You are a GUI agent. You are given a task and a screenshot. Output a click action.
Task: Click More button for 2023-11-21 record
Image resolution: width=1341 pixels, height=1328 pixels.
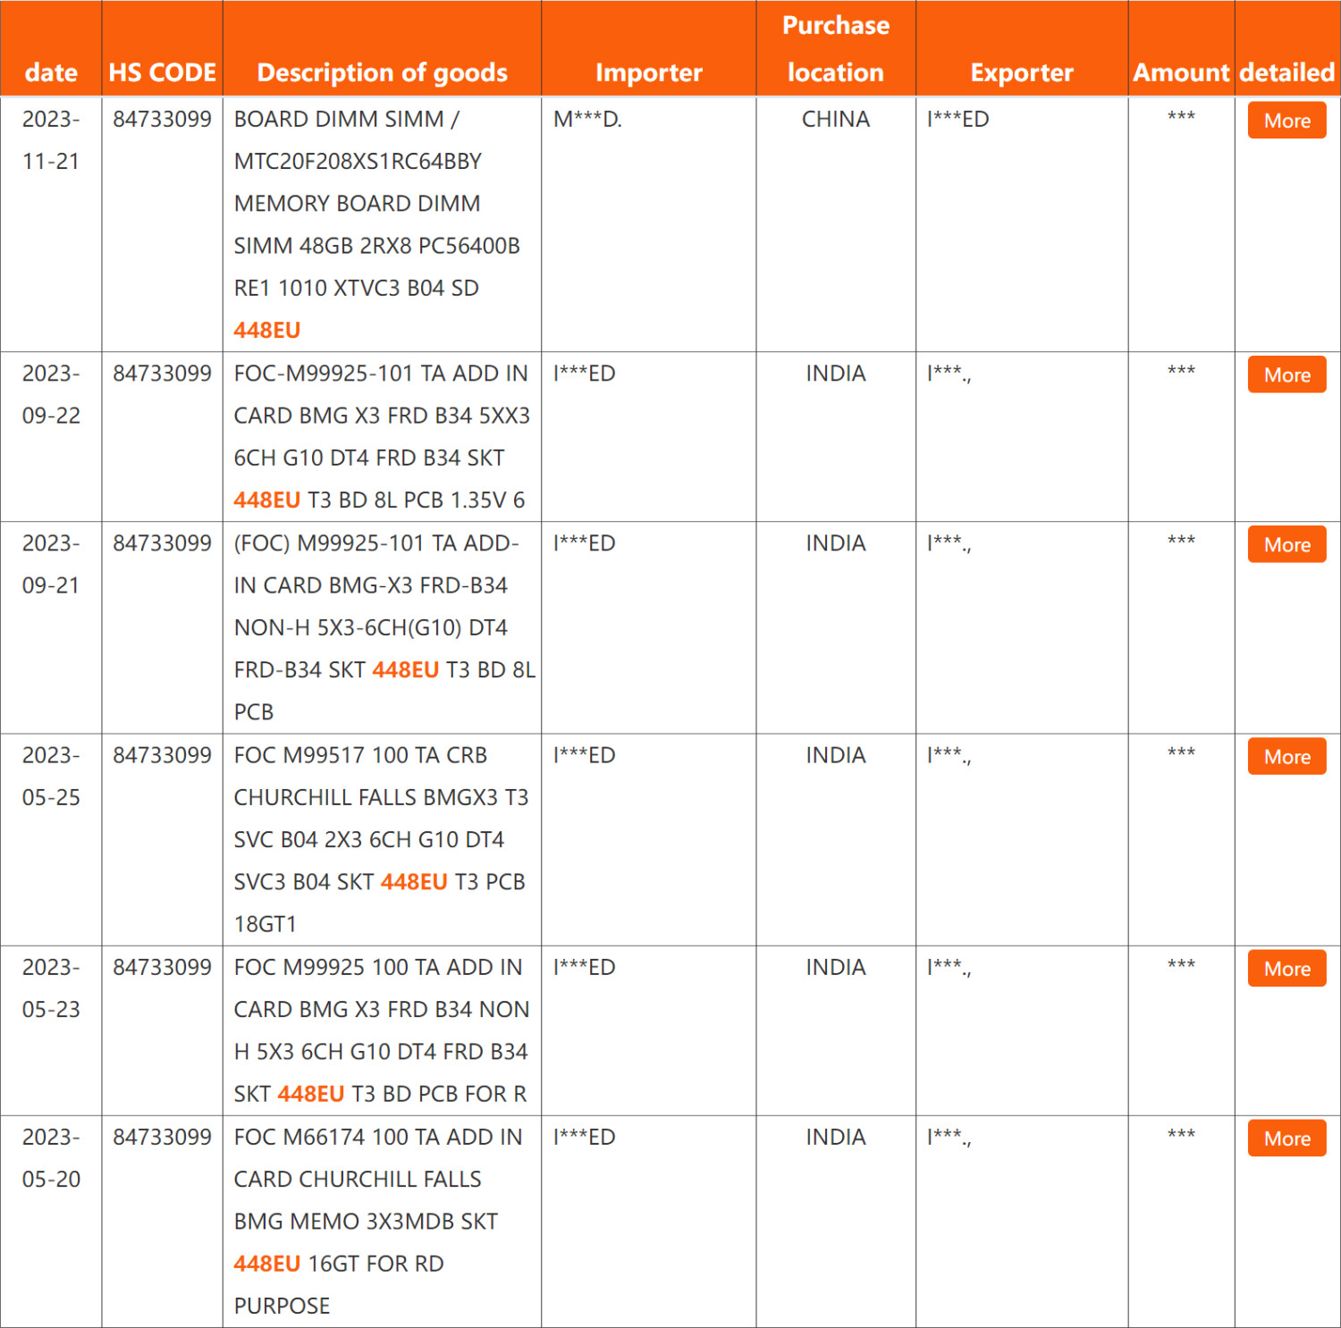(1286, 121)
